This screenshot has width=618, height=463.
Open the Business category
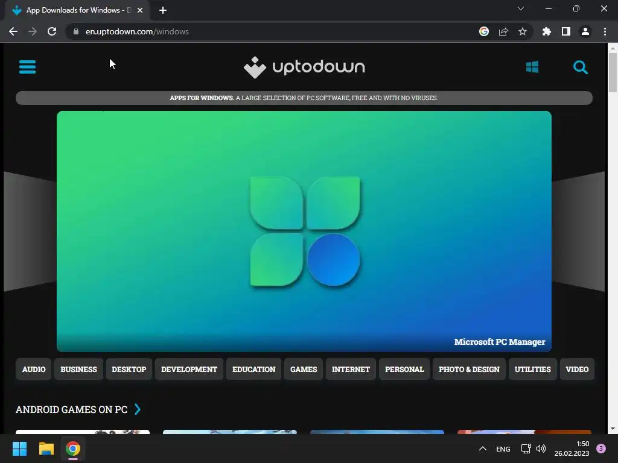[79, 370]
